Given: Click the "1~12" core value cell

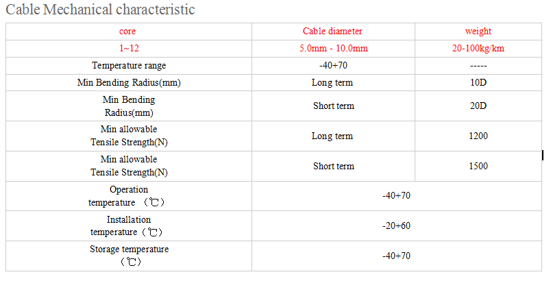Looking at the screenshot, I should [129, 49].
